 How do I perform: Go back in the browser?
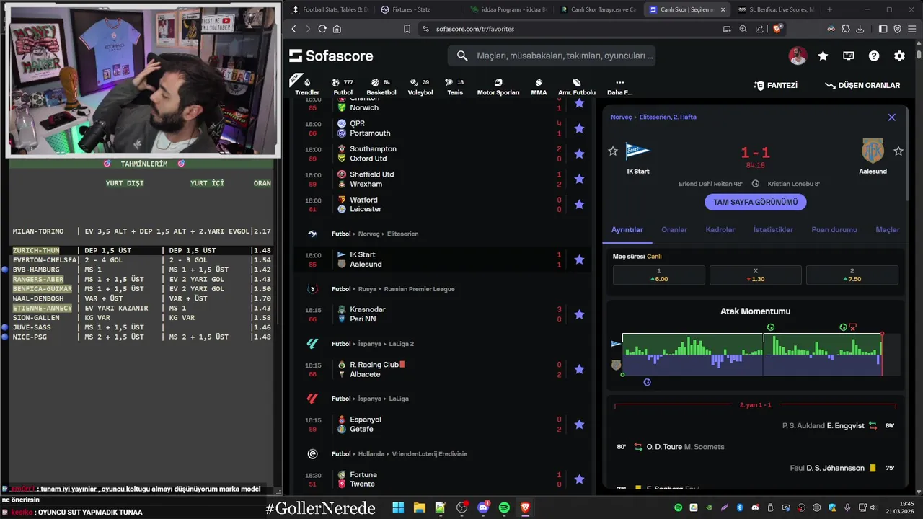point(293,29)
